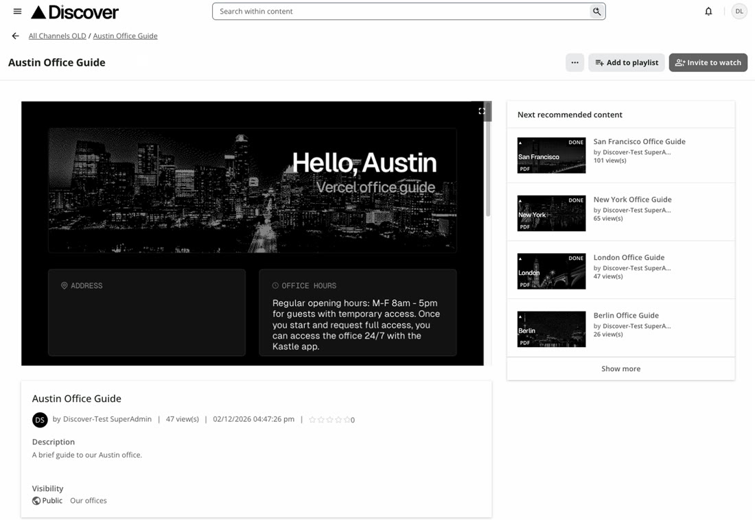The width and height of the screenshot is (755, 520).
Task: Go to All Channels OLD breadcrumb
Action: [57, 36]
